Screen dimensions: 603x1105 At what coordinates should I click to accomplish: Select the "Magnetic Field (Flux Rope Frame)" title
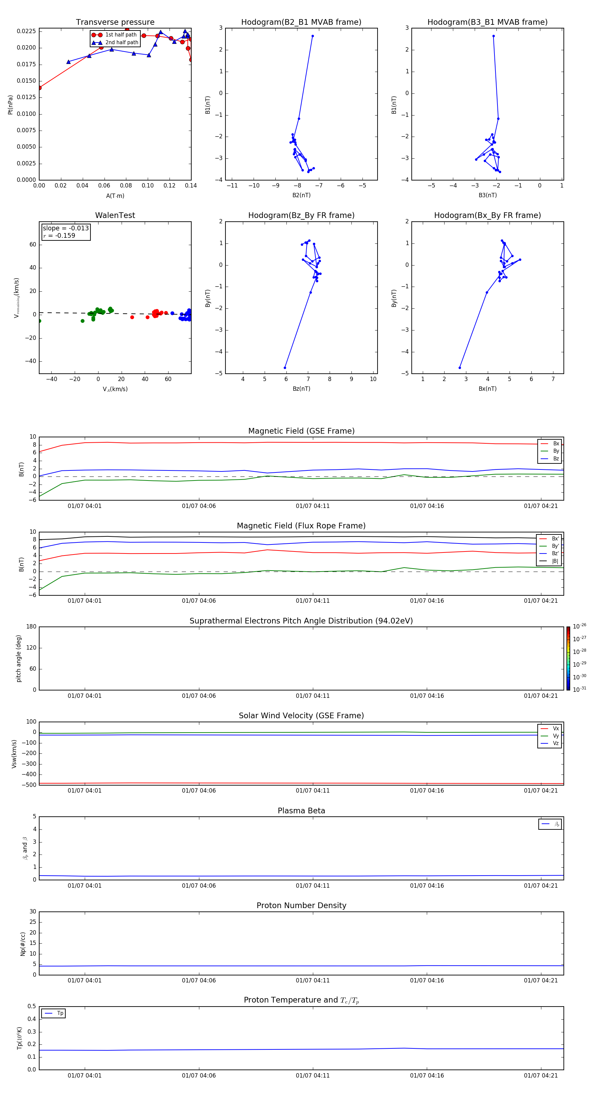tap(301, 526)
